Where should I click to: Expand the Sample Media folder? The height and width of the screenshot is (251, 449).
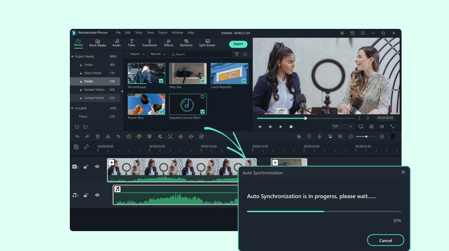81,98
